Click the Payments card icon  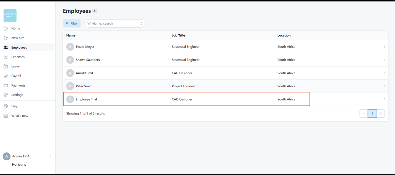[x=6, y=85]
